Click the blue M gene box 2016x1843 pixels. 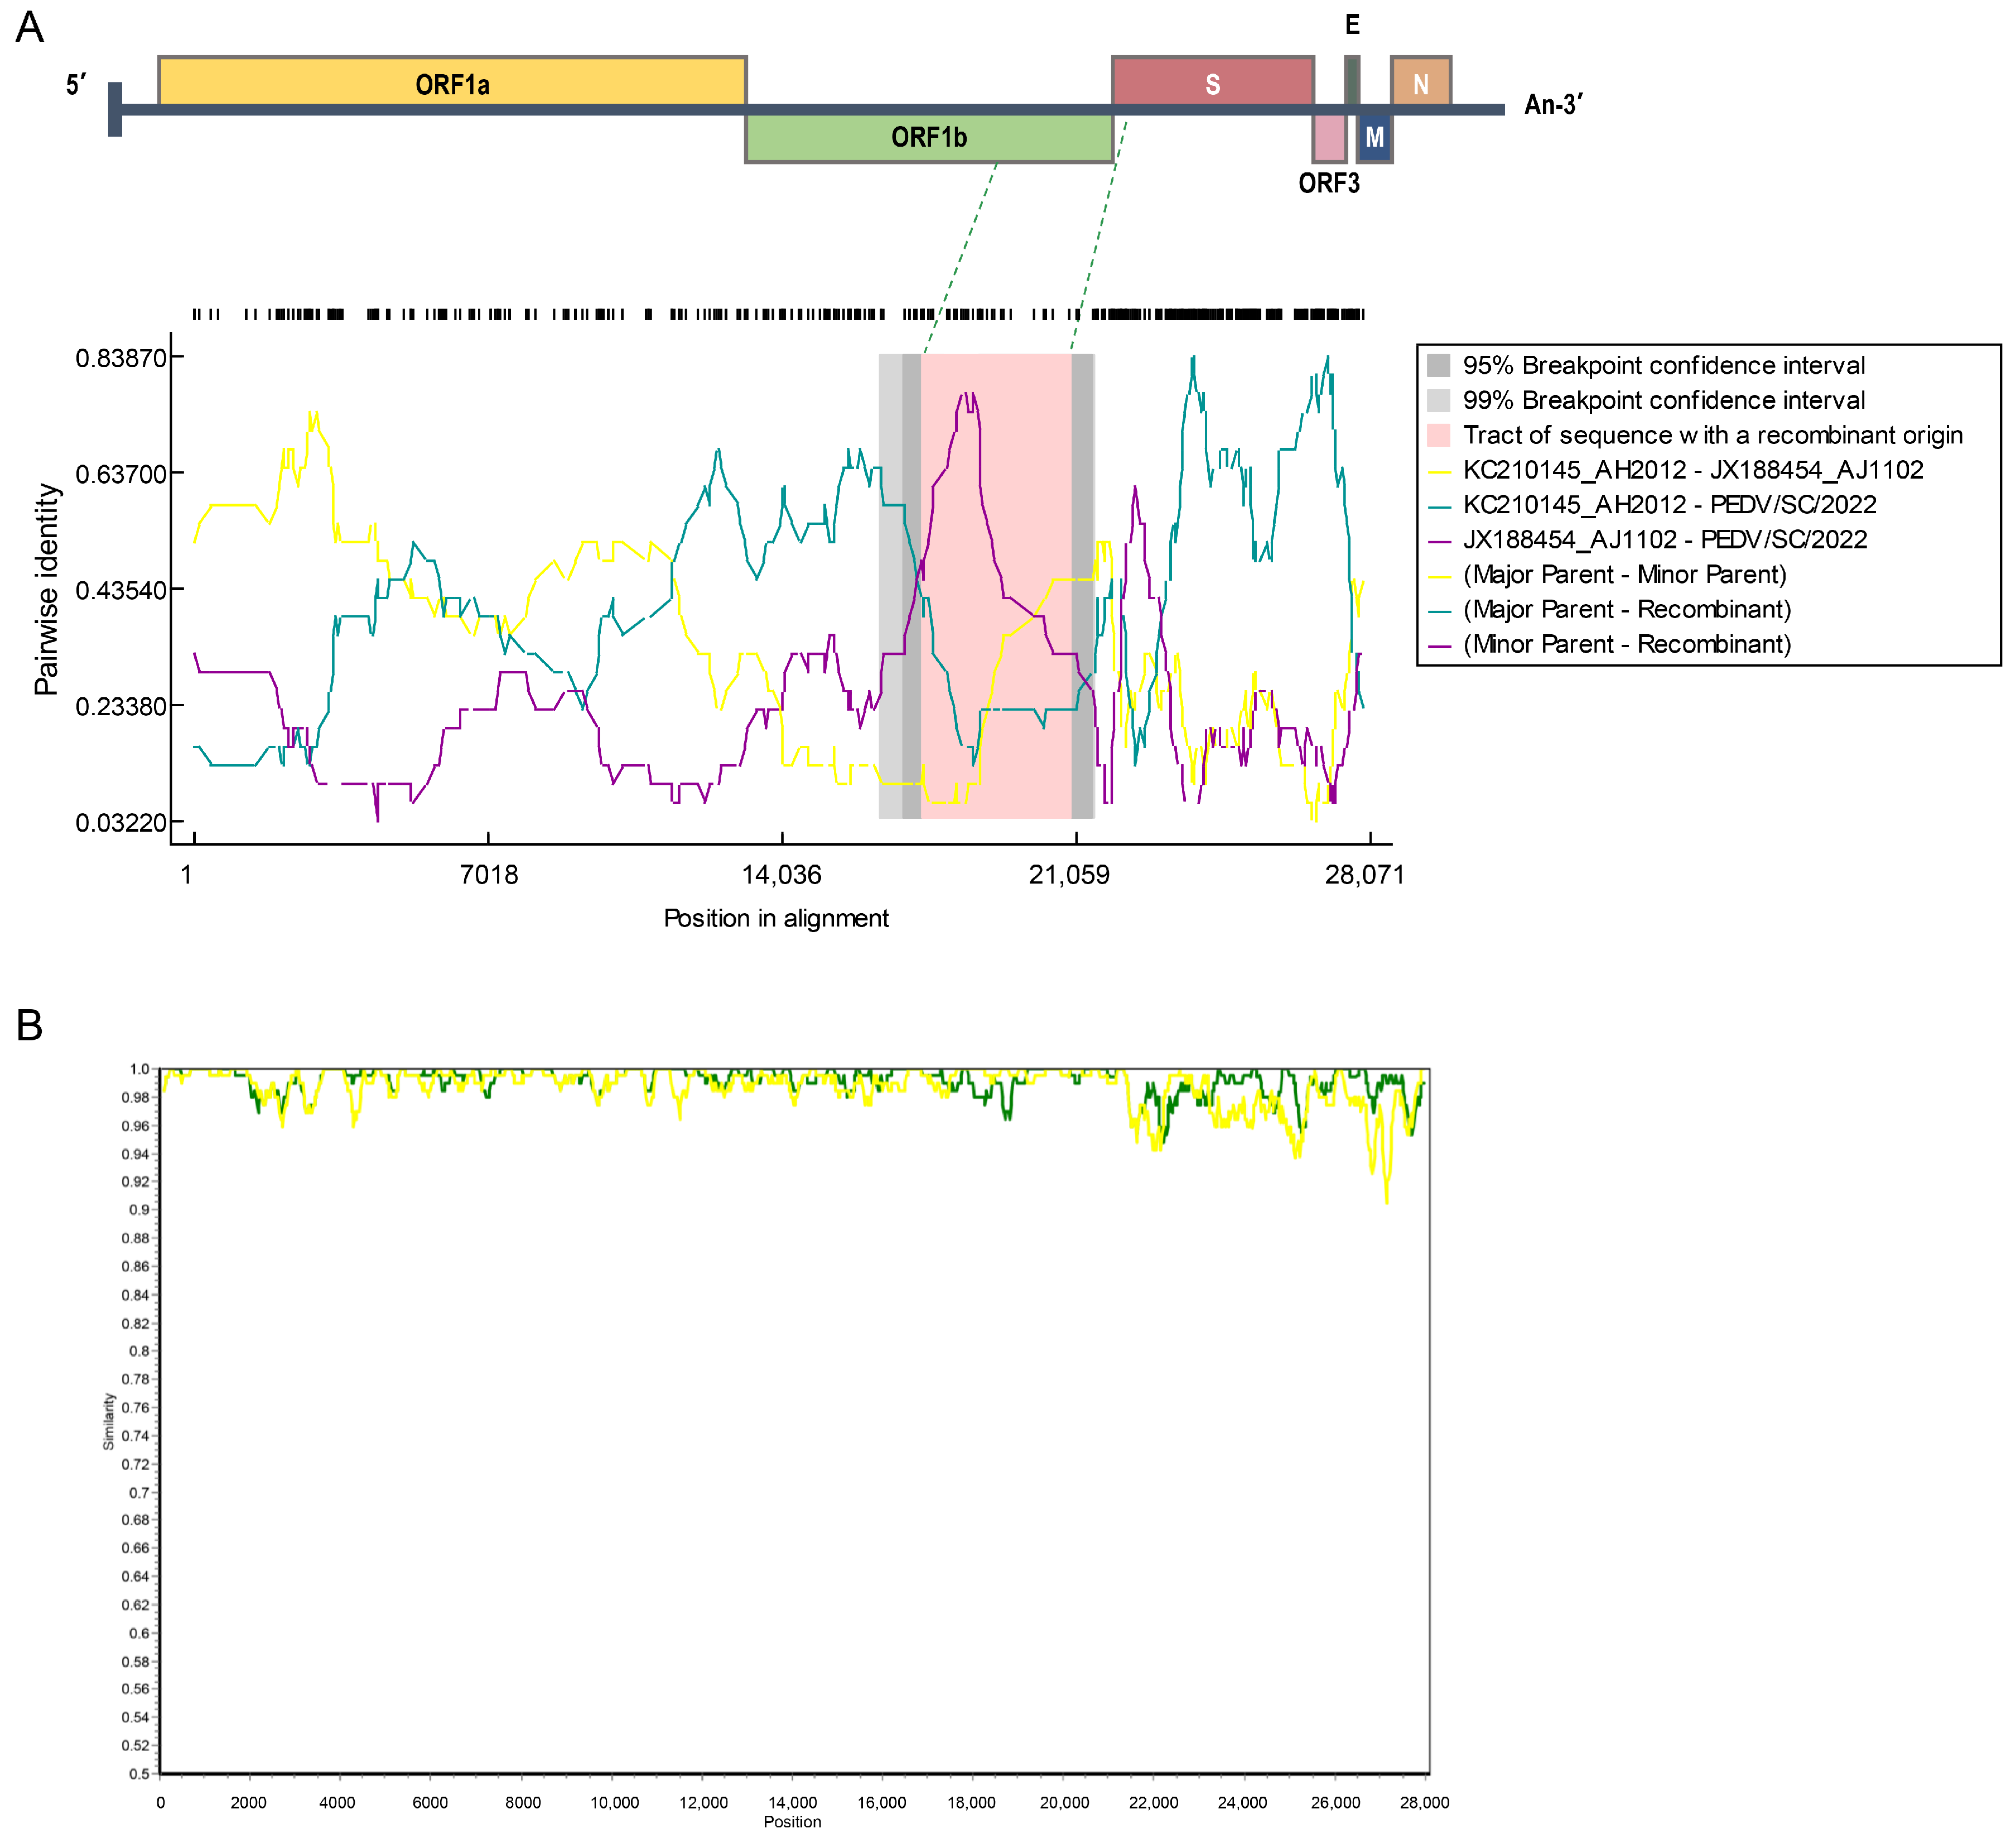(1375, 138)
